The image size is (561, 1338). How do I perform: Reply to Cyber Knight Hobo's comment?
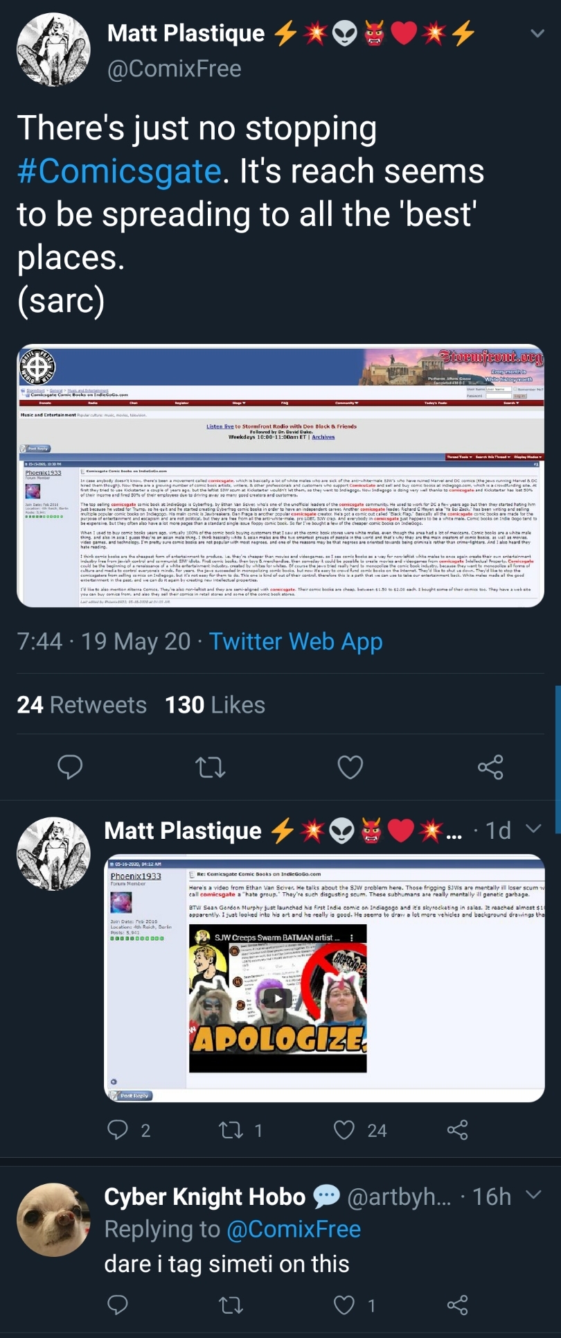[118, 1305]
